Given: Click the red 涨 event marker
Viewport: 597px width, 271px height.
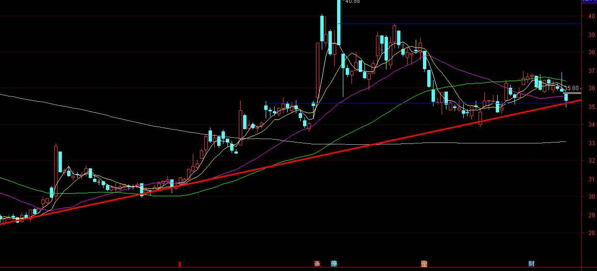Looking at the screenshot, I should tap(317, 264).
